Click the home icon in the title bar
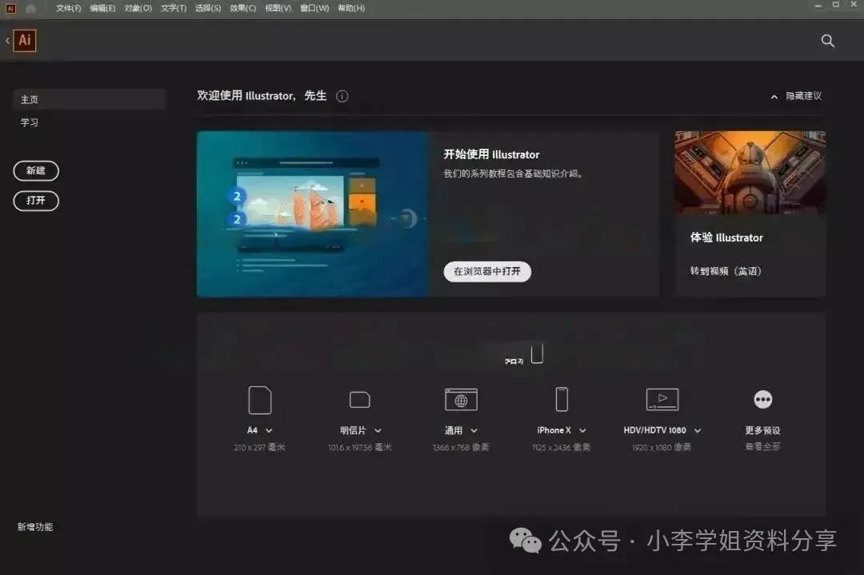 click(31, 8)
